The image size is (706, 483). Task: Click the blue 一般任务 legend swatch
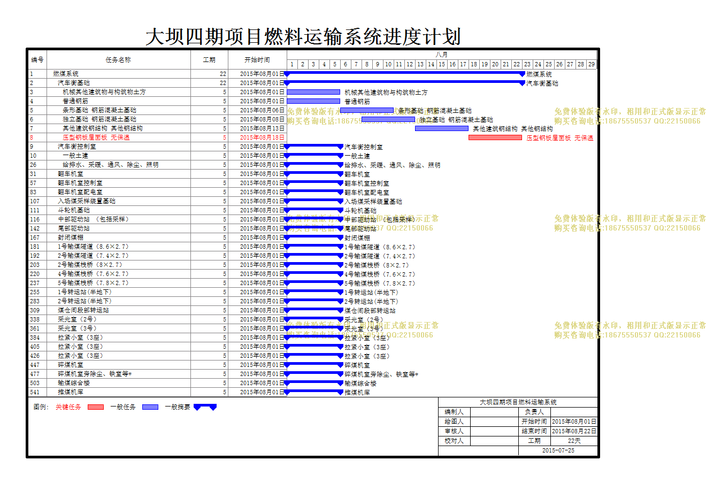point(150,407)
